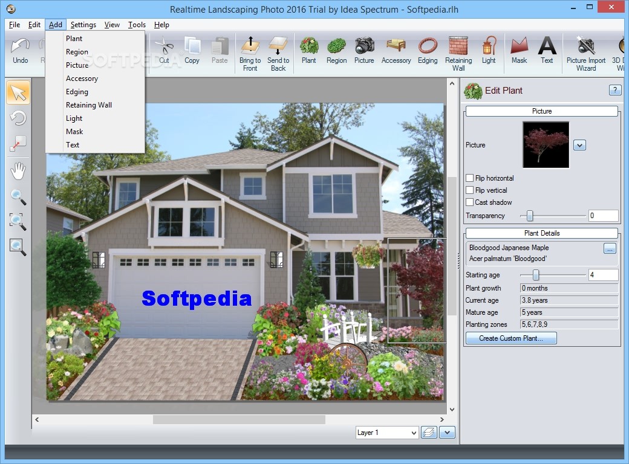The image size is (629, 464).
Task: Open the File menu
Action: [x=15, y=24]
